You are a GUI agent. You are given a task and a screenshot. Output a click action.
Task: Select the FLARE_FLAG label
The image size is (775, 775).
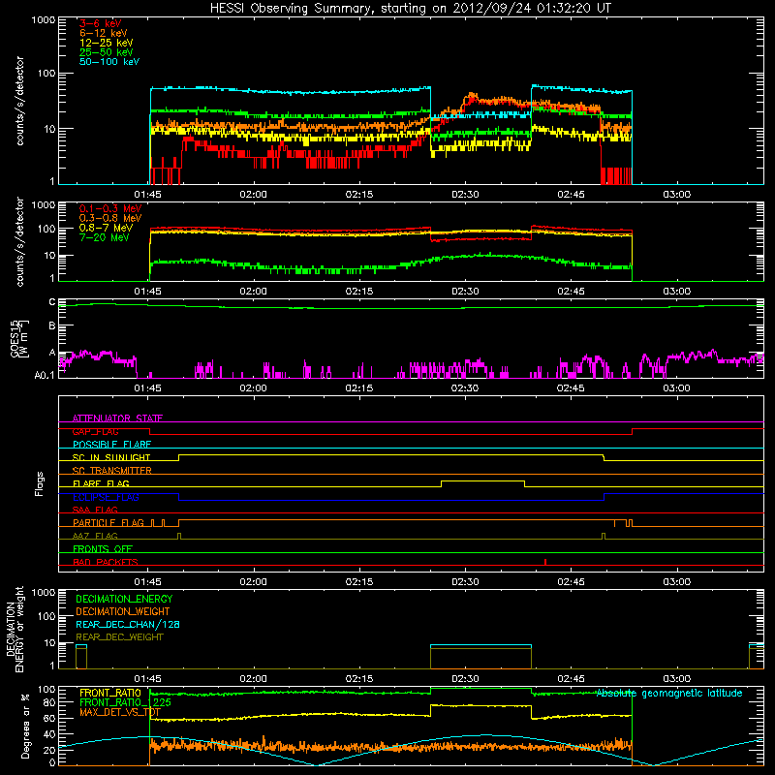(101, 483)
